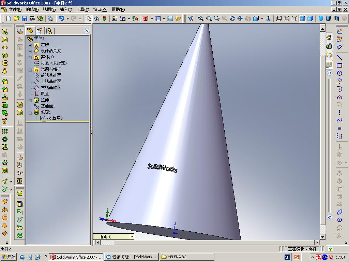
Task: Select 前视基准面 in the feature tree
Action: tap(51, 75)
